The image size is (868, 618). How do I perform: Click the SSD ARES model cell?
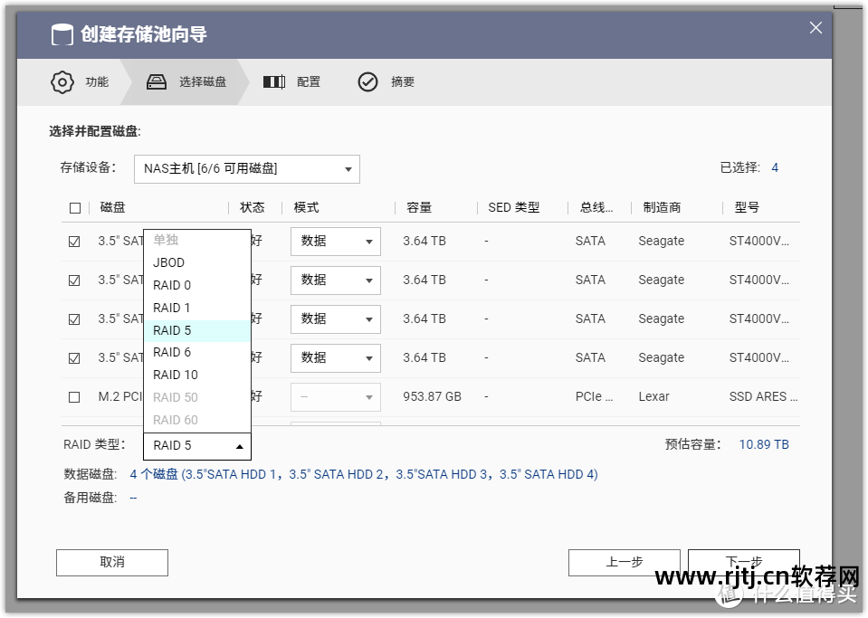click(763, 396)
